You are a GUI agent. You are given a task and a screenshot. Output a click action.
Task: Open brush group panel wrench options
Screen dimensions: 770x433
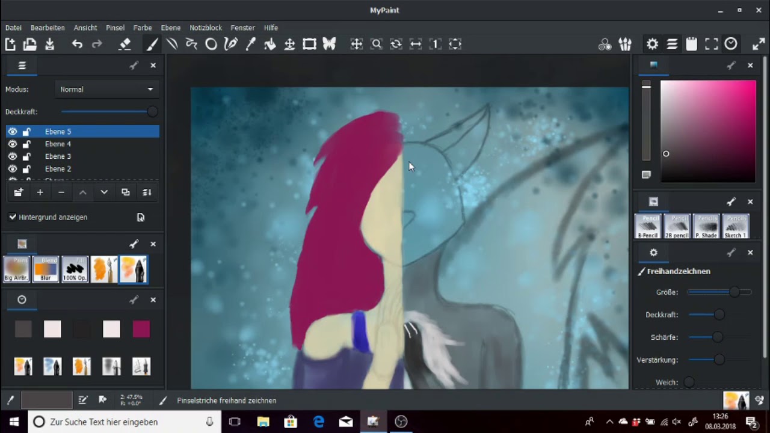[134, 244]
